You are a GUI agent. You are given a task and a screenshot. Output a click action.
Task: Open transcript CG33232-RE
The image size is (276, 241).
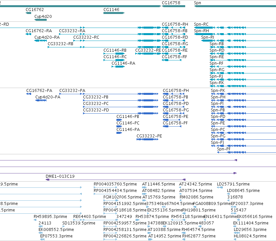pyautogui.click(x=148, y=50)
